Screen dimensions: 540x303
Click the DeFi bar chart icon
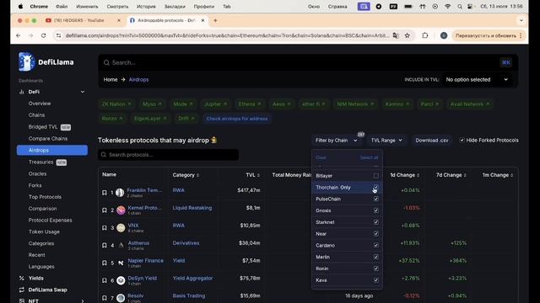[x=22, y=92]
